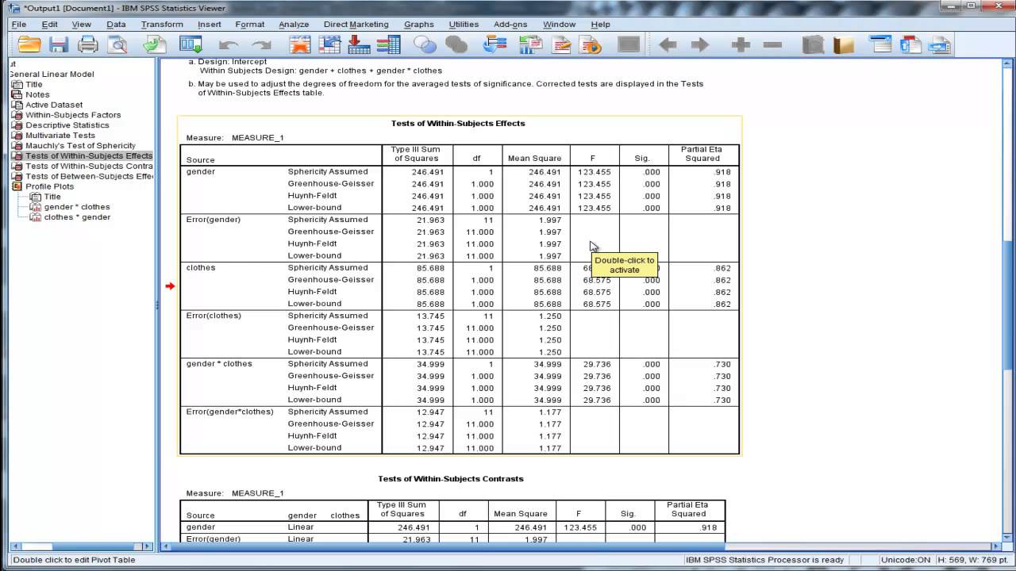Screen dimensions: 1016x571
Task: Open the Graphs menu
Action: pyautogui.click(x=418, y=25)
